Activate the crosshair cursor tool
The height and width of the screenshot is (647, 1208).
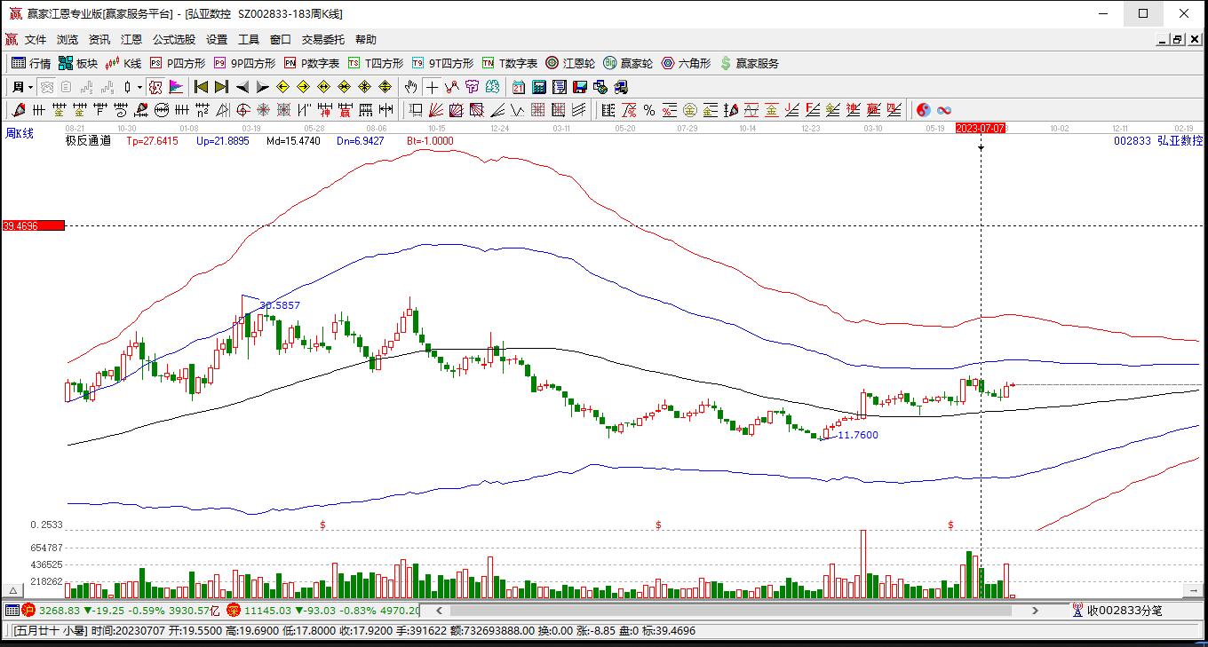click(x=432, y=87)
